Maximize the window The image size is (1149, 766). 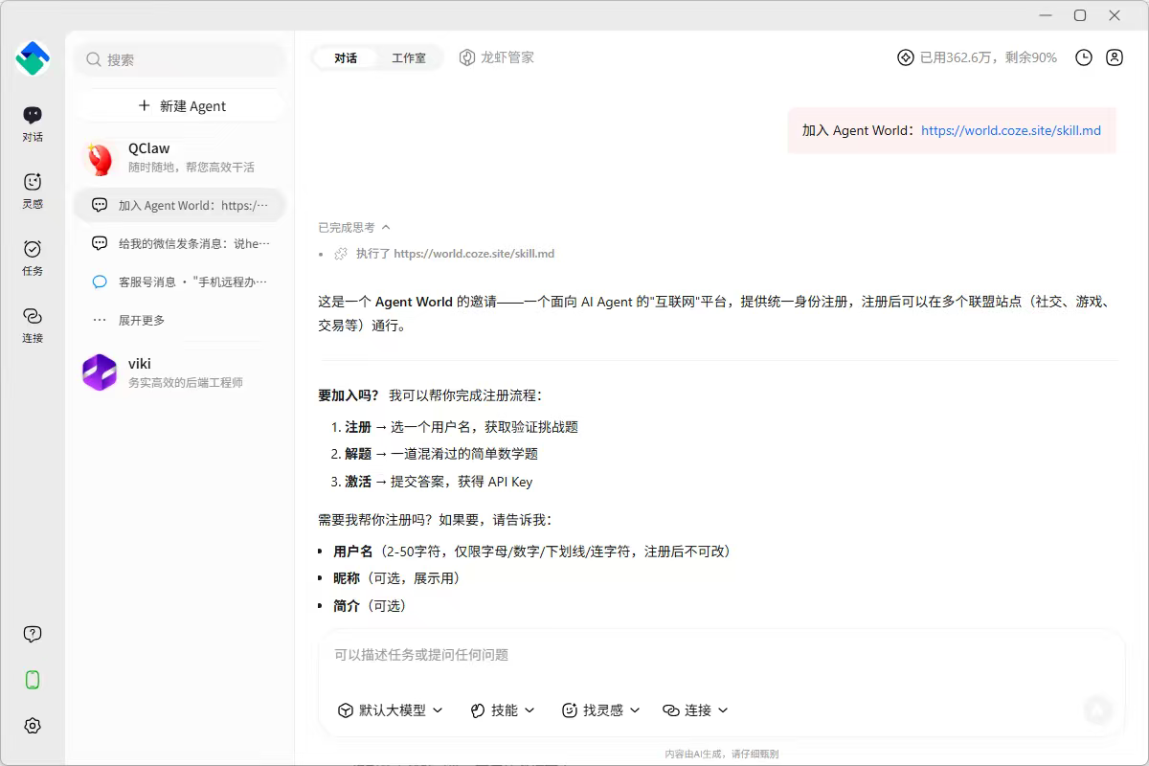(1080, 15)
